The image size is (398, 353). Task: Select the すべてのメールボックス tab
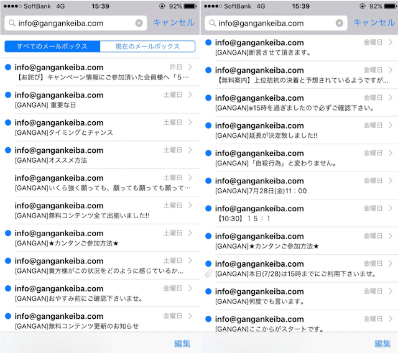(x=52, y=47)
